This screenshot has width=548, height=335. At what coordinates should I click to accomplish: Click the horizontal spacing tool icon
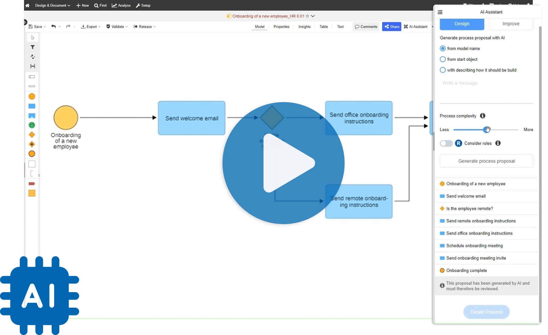[33, 66]
